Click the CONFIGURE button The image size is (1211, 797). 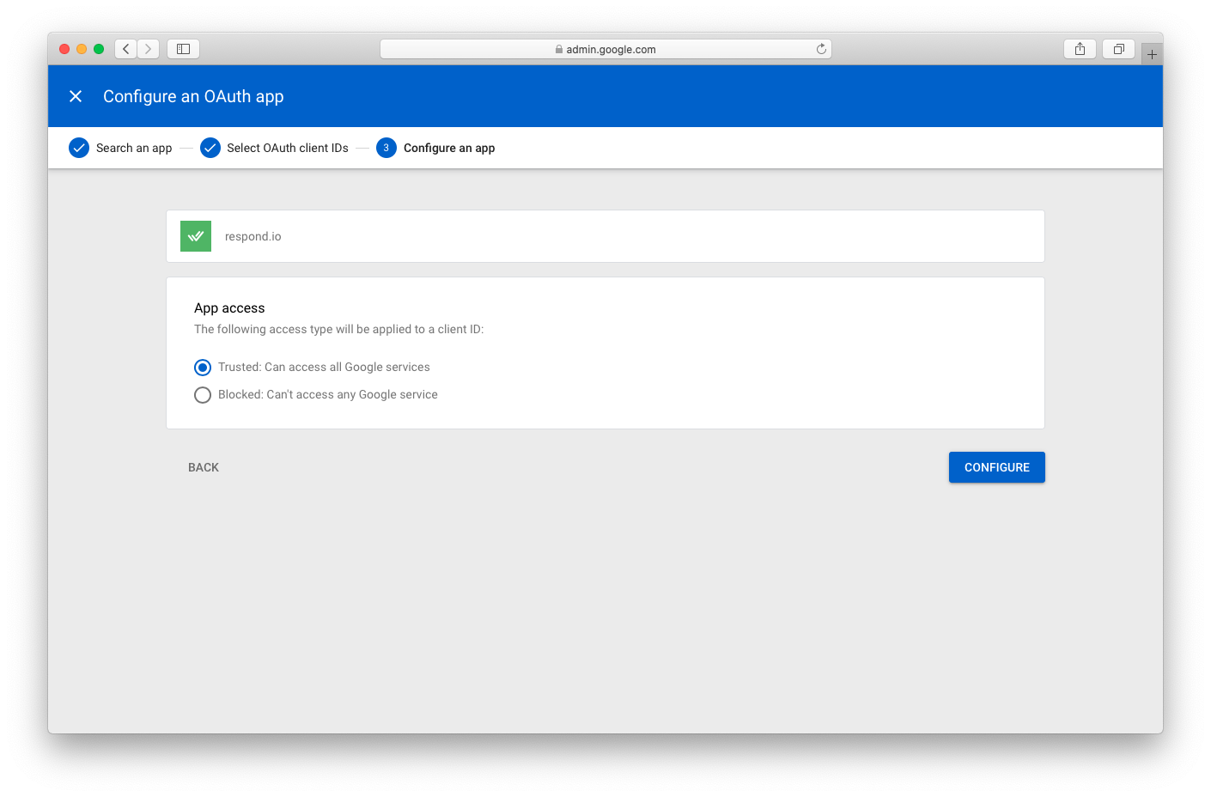click(996, 467)
